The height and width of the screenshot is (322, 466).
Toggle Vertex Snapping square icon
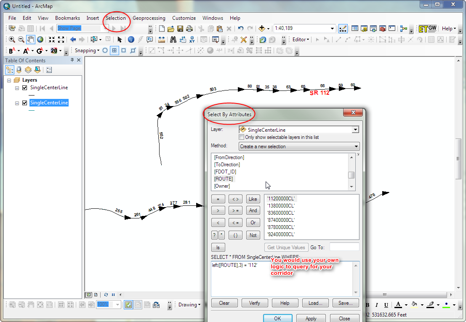click(x=124, y=51)
